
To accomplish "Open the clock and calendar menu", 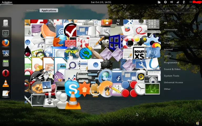I will point(101,2).
